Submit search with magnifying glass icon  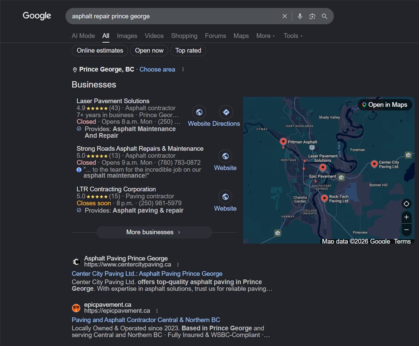pos(325,16)
